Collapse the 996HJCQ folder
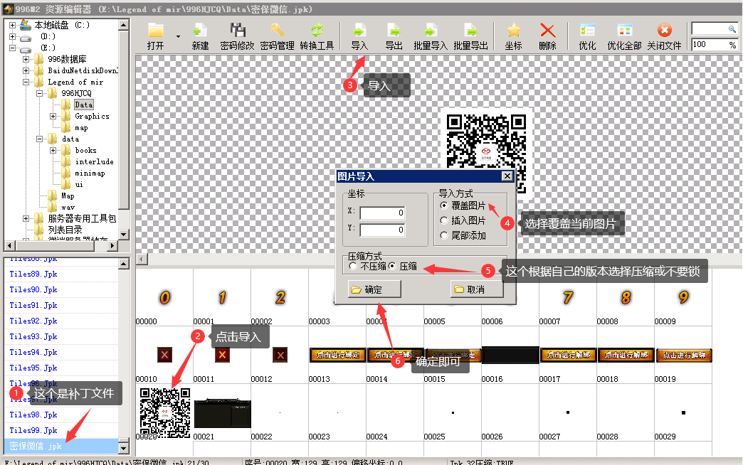 pyautogui.click(x=40, y=93)
